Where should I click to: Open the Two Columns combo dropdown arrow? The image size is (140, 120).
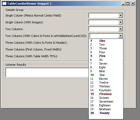120,29
